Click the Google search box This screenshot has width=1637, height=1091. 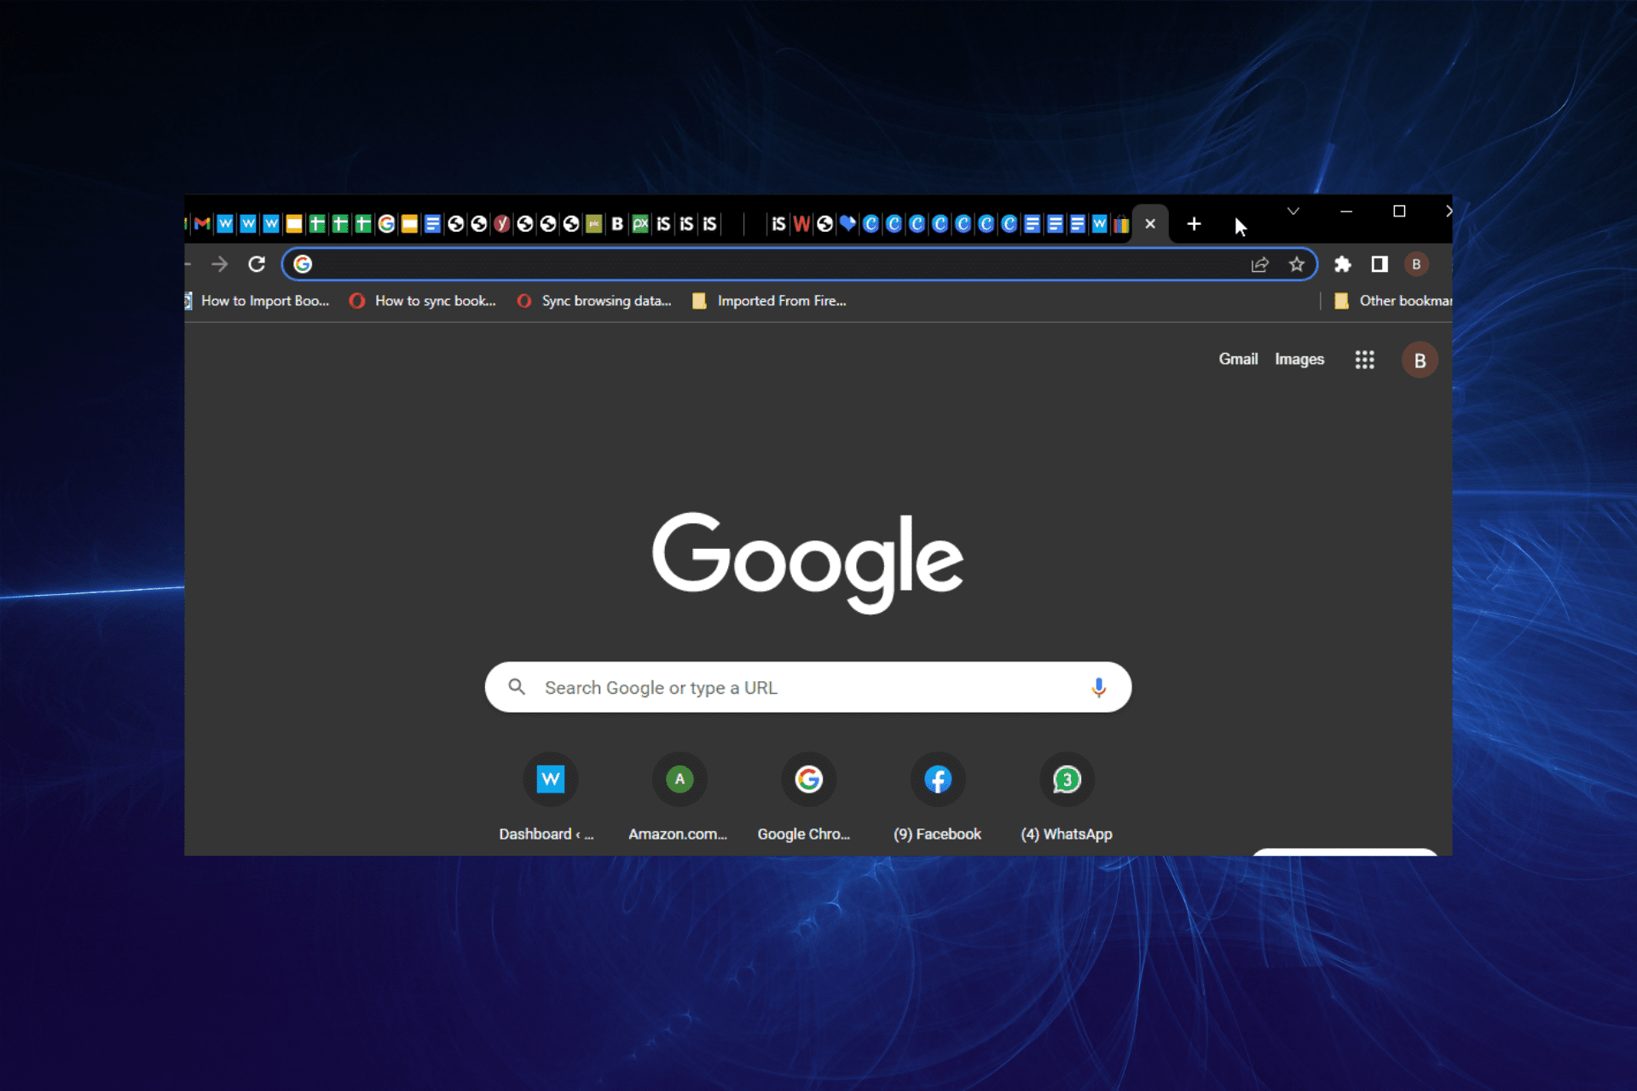[808, 687]
